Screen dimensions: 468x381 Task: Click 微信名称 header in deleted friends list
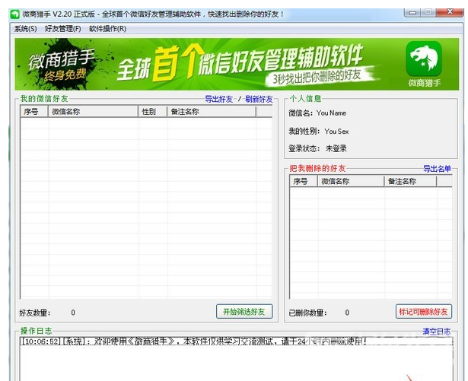tap(351, 181)
